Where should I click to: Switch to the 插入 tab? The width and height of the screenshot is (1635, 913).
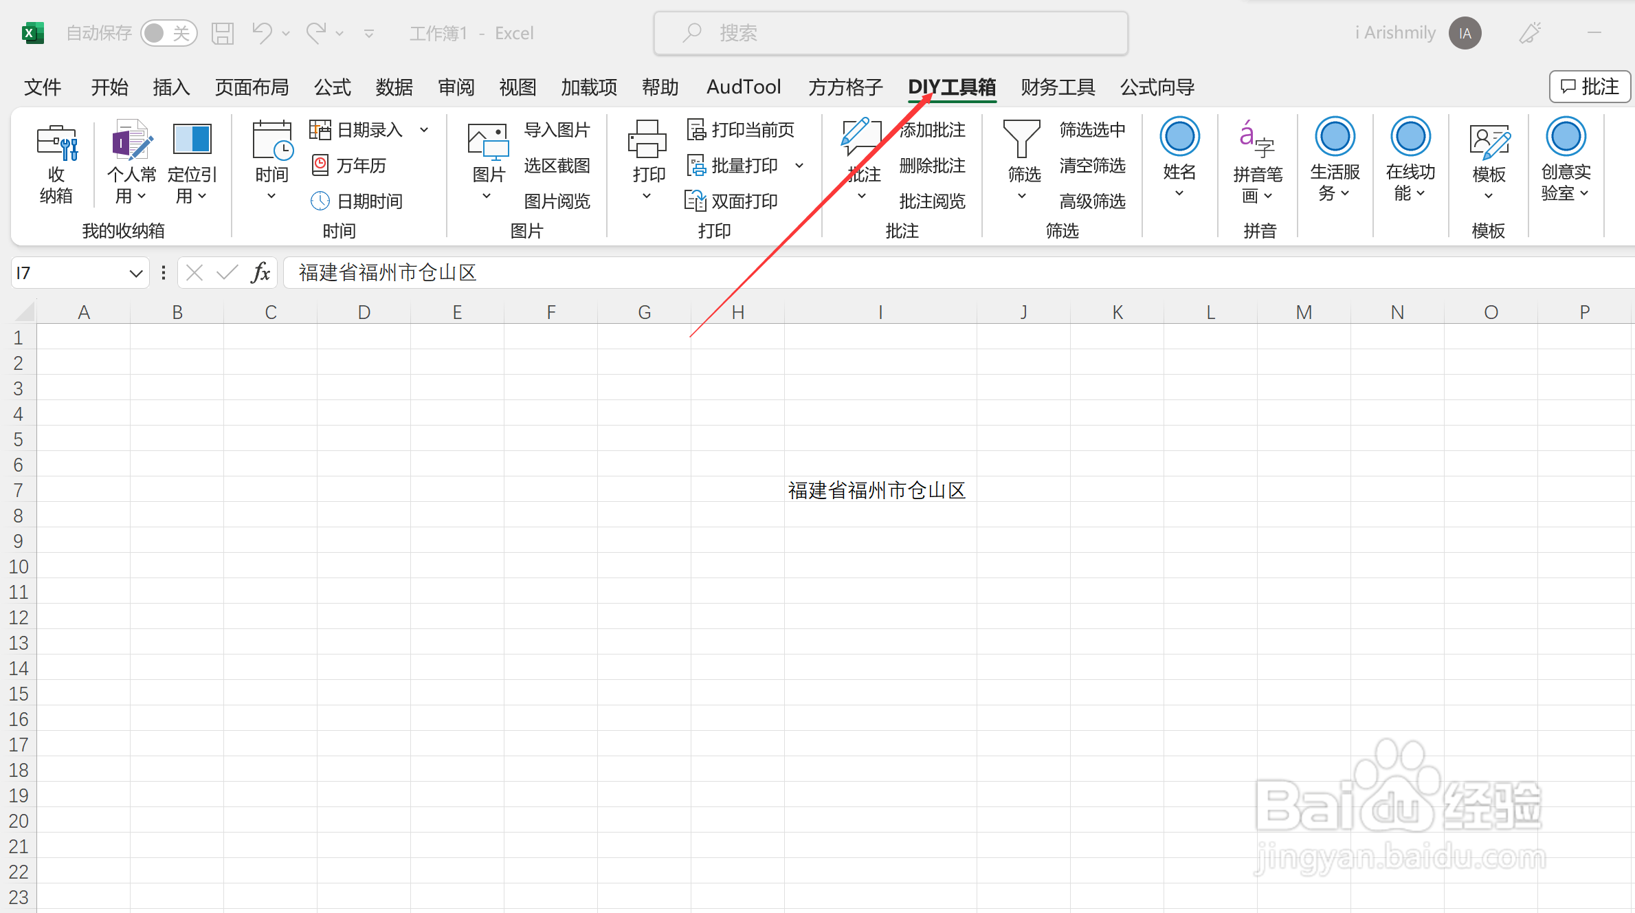[171, 87]
